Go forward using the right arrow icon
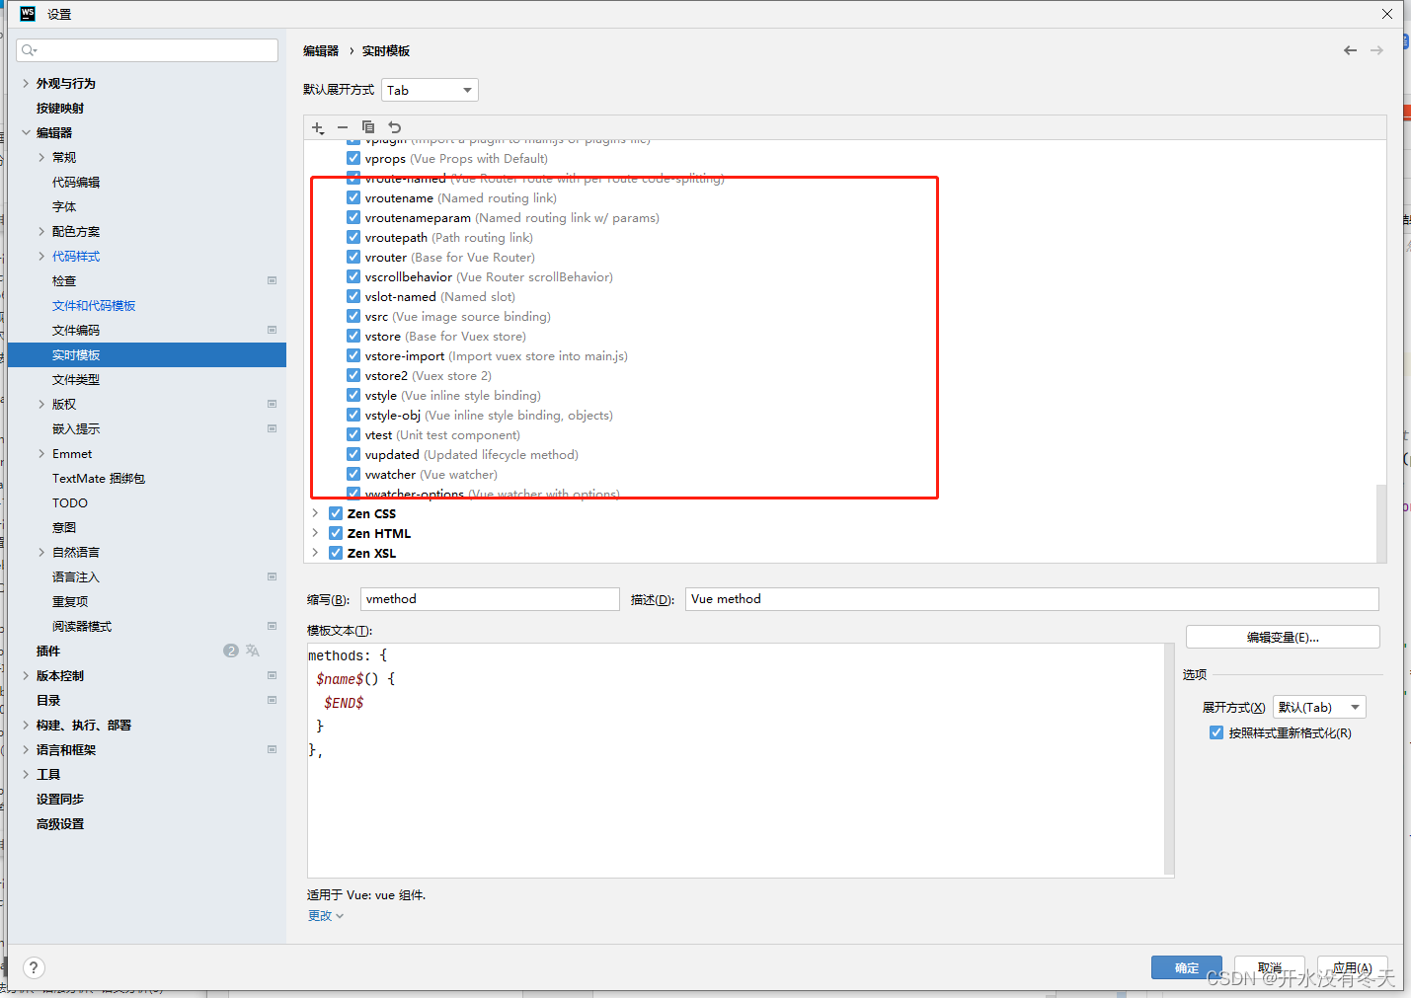Screen dimensions: 1411x998 click(1376, 50)
